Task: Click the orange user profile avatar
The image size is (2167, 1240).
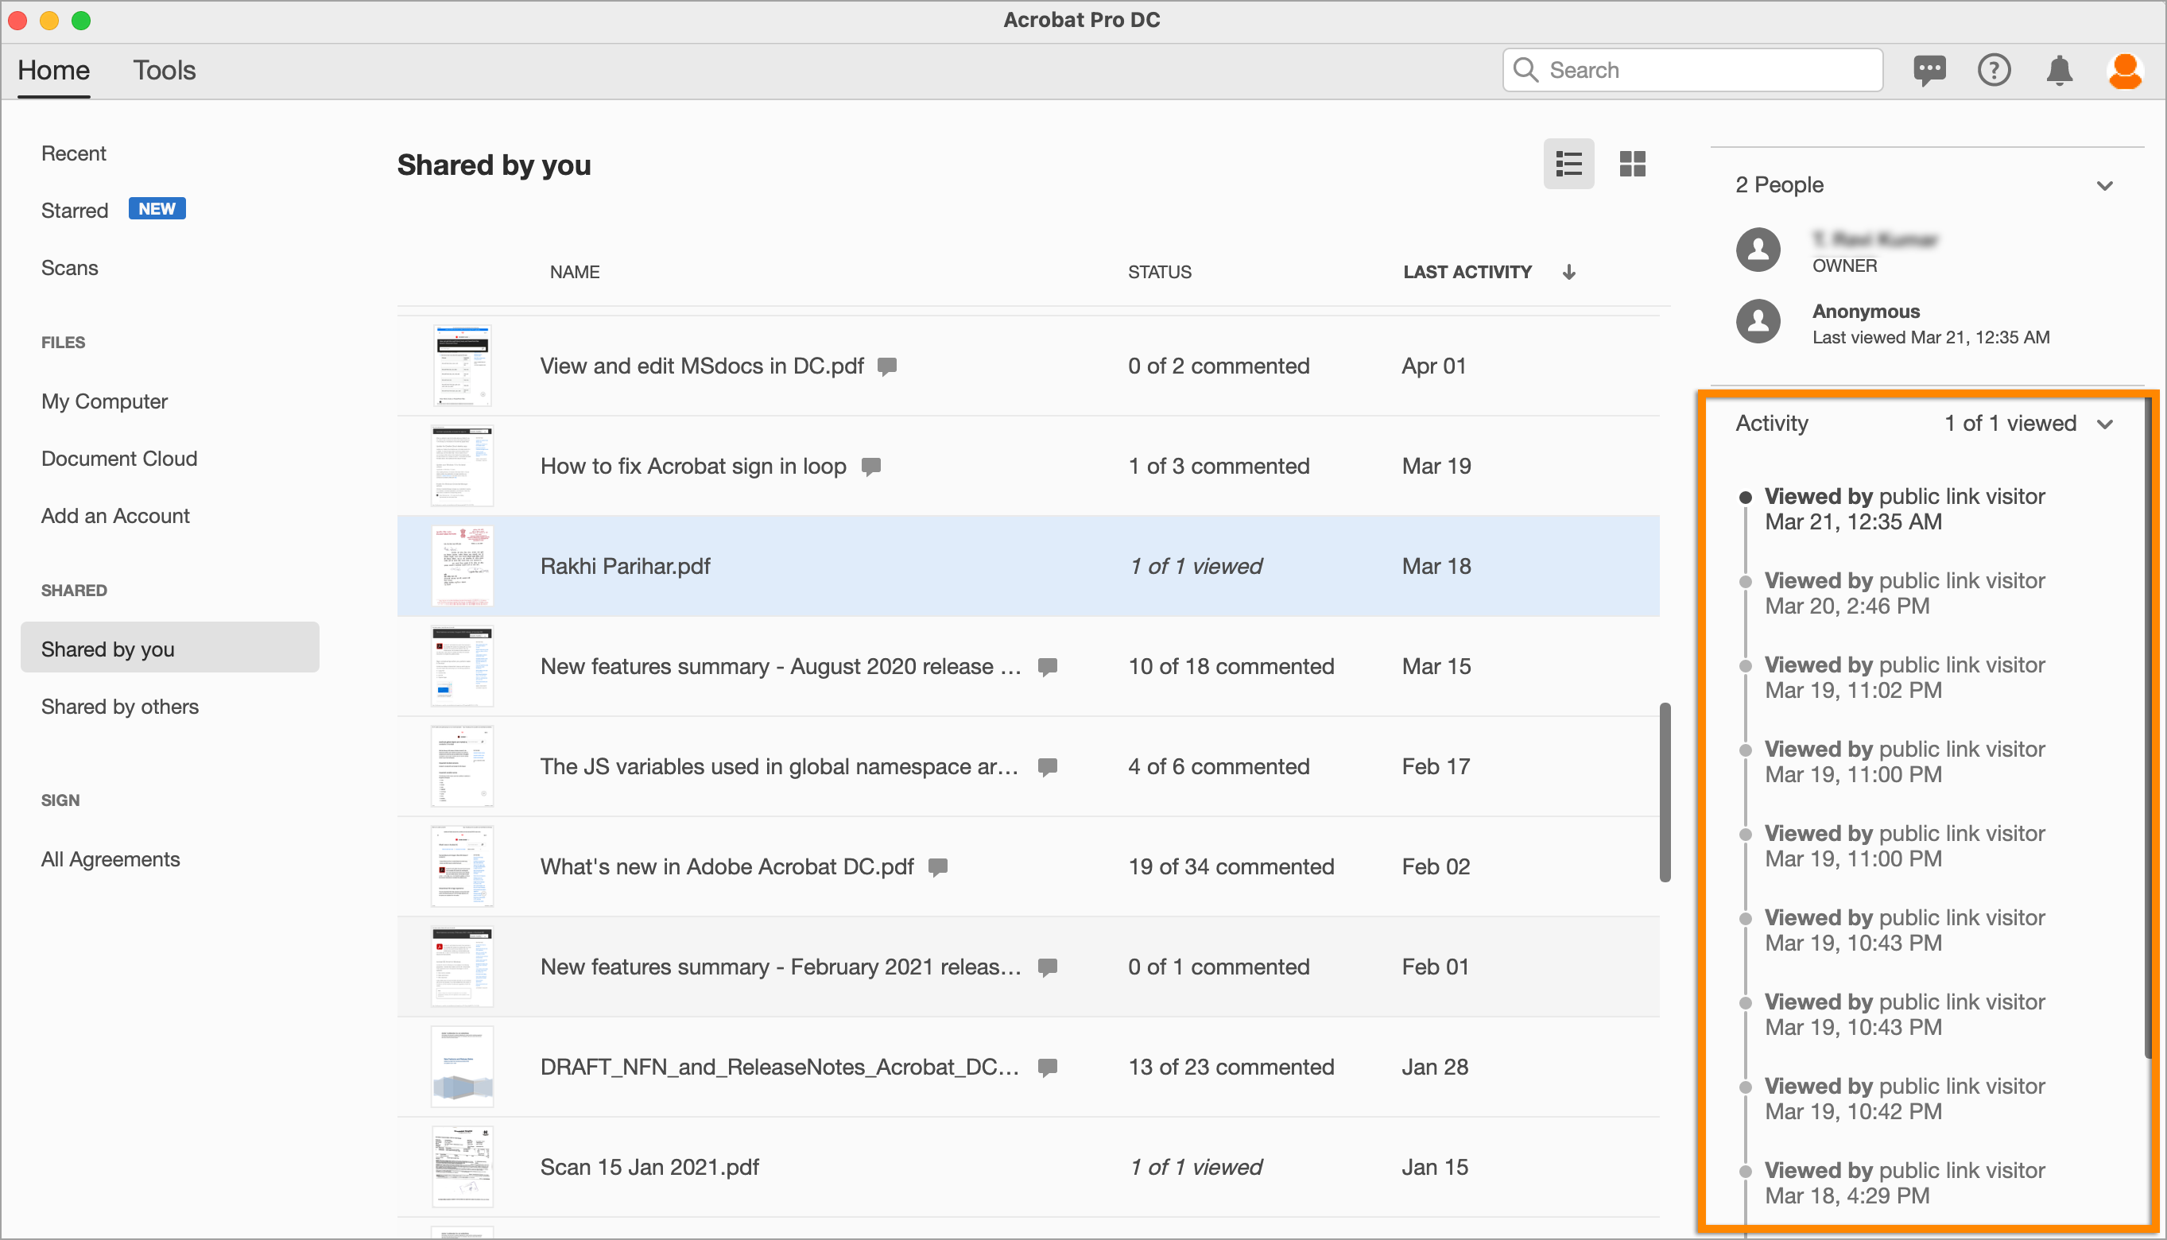Action: (x=2124, y=70)
